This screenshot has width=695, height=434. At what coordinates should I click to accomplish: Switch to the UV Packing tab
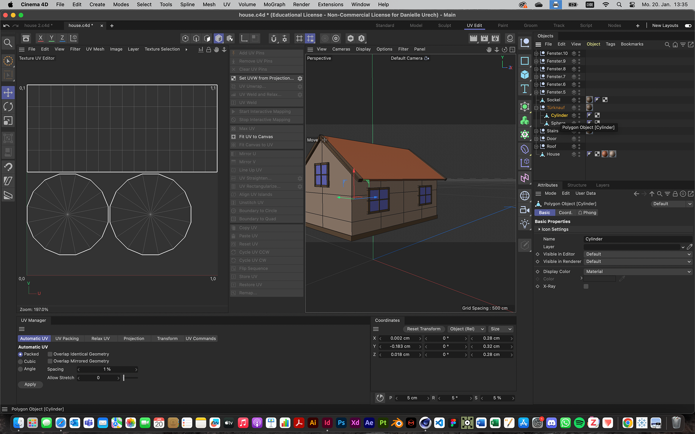click(x=67, y=339)
